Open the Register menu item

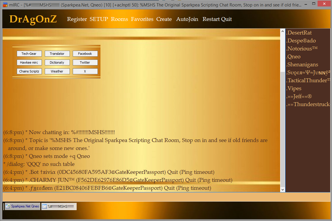pos(77,19)
